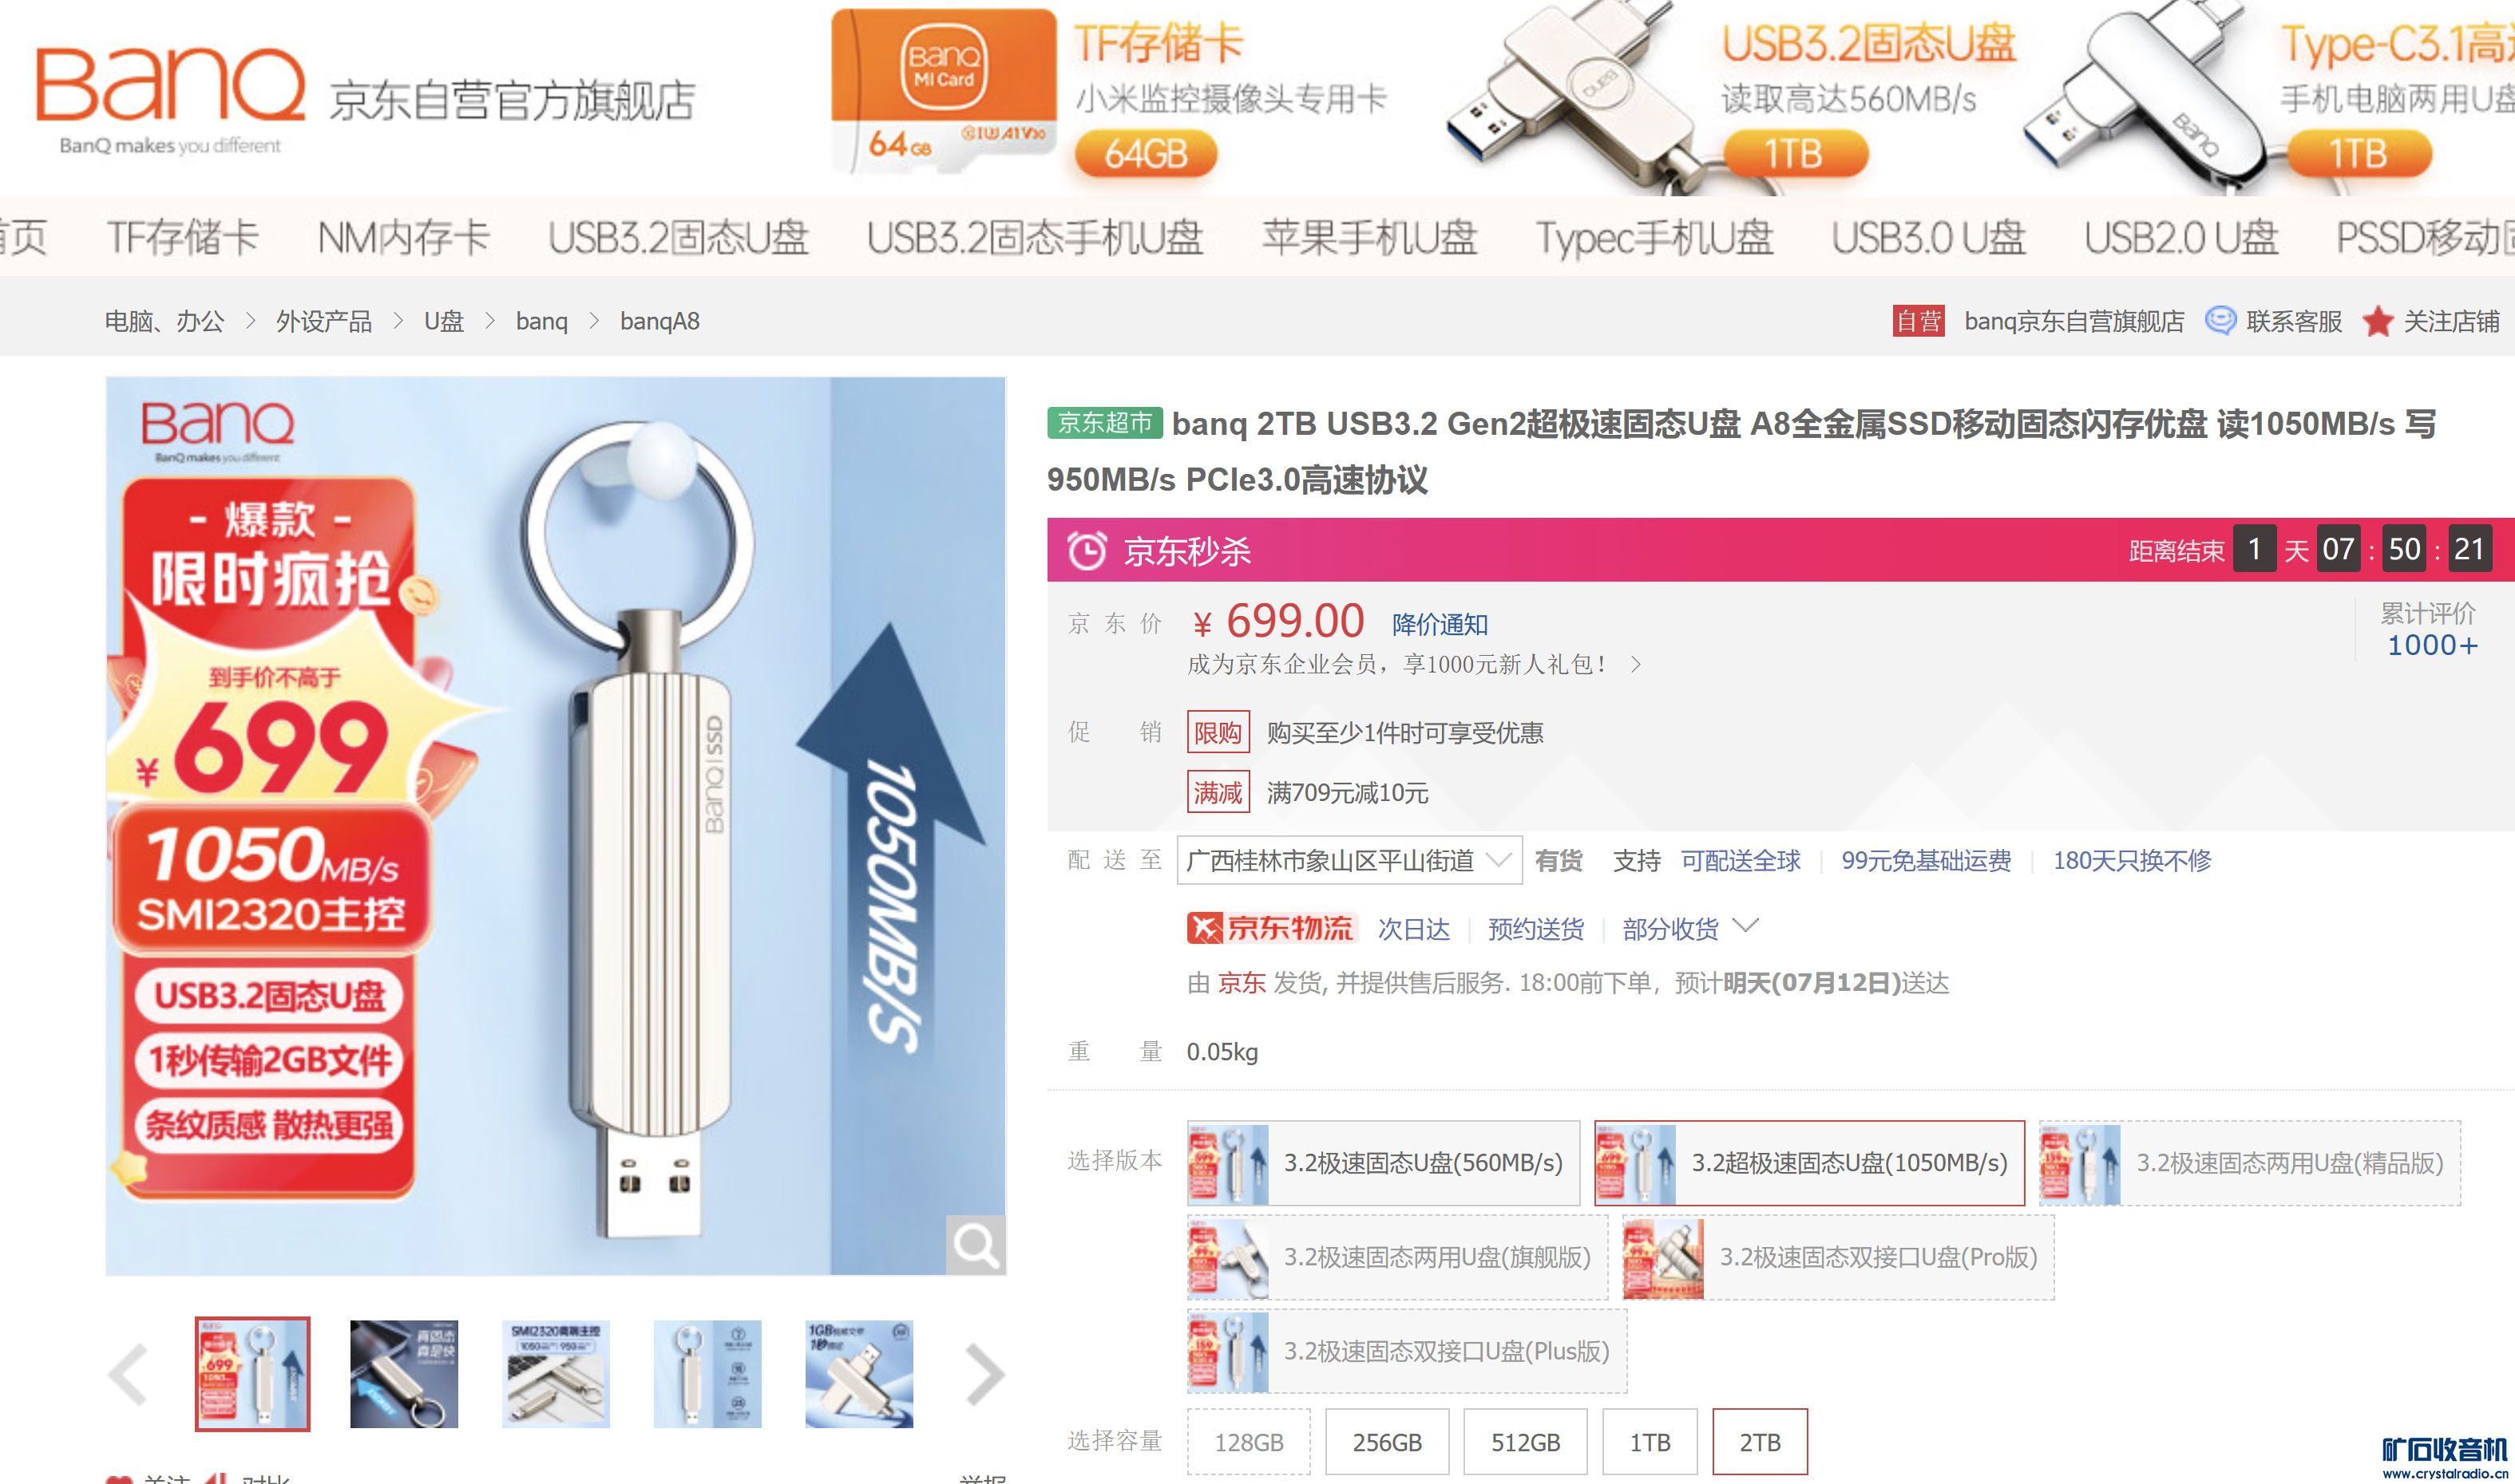Click the BanQ store logo
This screenshot has height=1484, width=2515.
[170, 98]
